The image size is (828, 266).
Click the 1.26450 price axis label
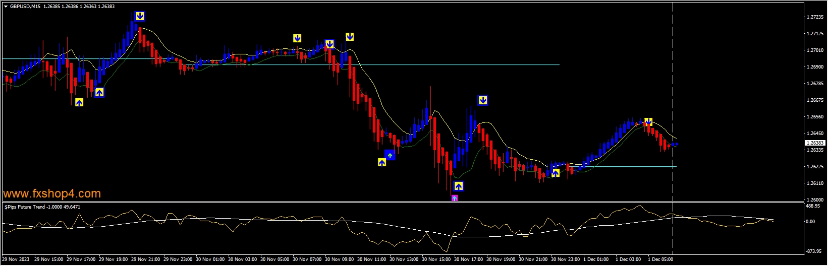pos(815,134)
